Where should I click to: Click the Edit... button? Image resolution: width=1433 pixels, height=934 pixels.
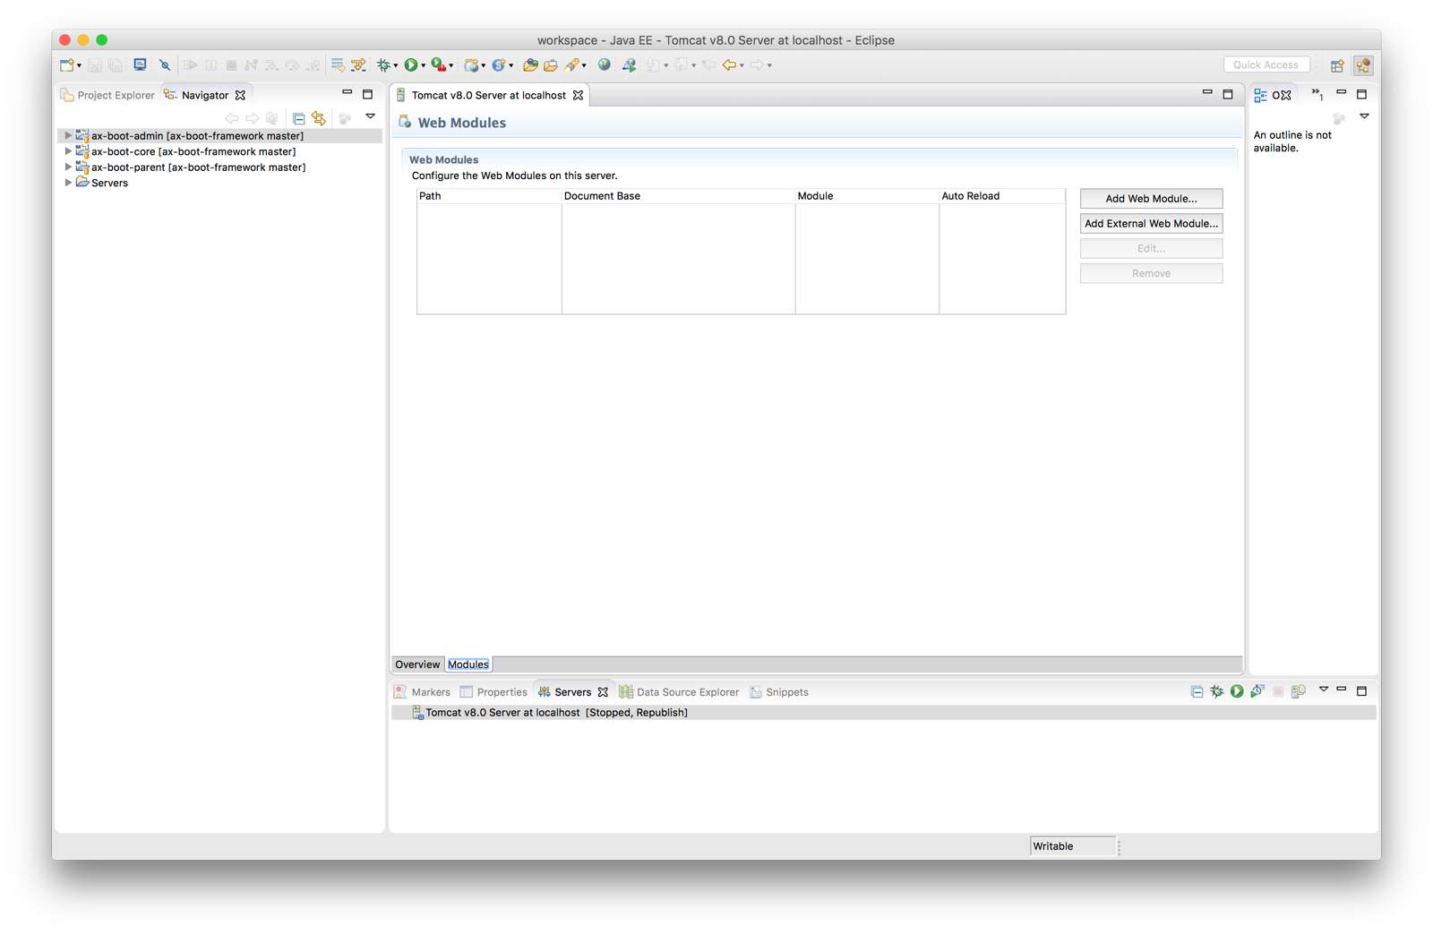point(1151,249)
